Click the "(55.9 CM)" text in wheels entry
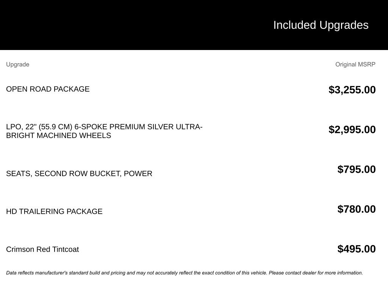 pos(55,127)
